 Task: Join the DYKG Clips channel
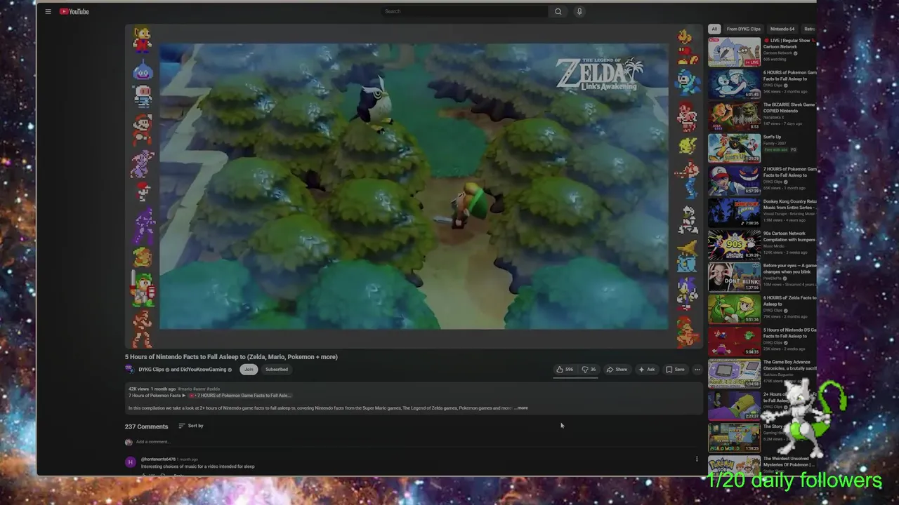tap(248, 370)
